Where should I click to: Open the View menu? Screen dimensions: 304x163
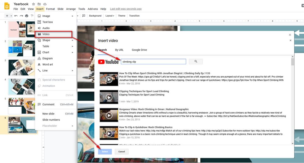tap(31, 9)
